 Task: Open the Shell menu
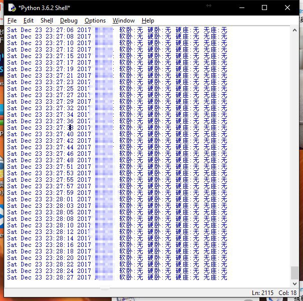(47, 21)
